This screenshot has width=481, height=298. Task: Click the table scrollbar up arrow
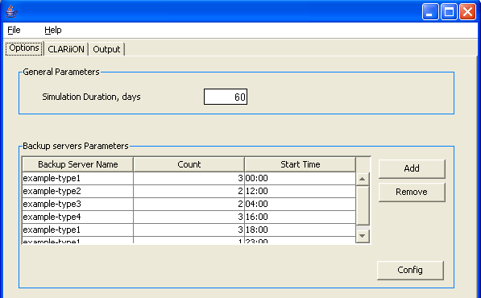363,179
